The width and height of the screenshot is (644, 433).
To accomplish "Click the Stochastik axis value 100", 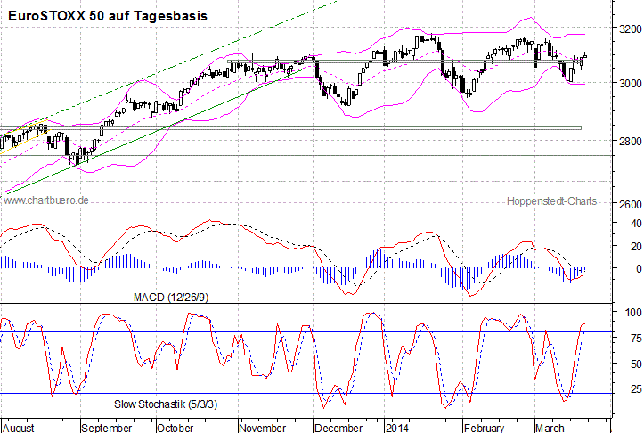I will (633, 312).
